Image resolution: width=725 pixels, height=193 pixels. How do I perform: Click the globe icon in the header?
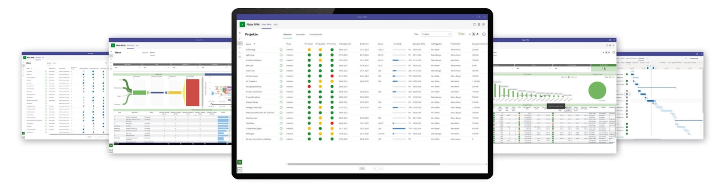(479, 25)
